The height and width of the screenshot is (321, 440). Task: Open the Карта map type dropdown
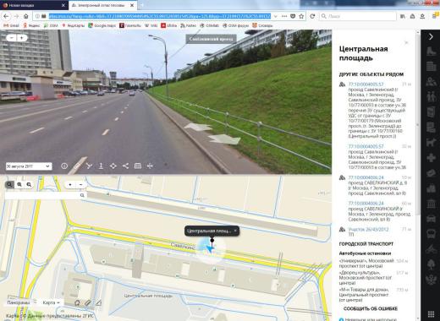(x=51, y=302)
